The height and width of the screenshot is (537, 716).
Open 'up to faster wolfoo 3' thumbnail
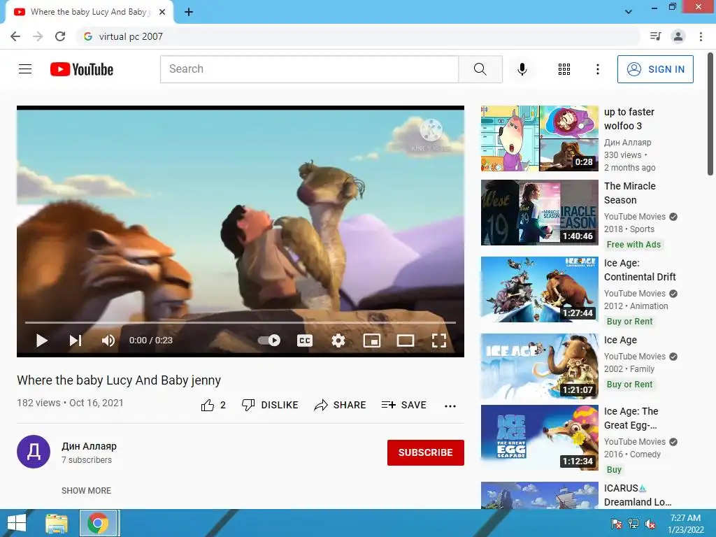[x=539, y=138]
